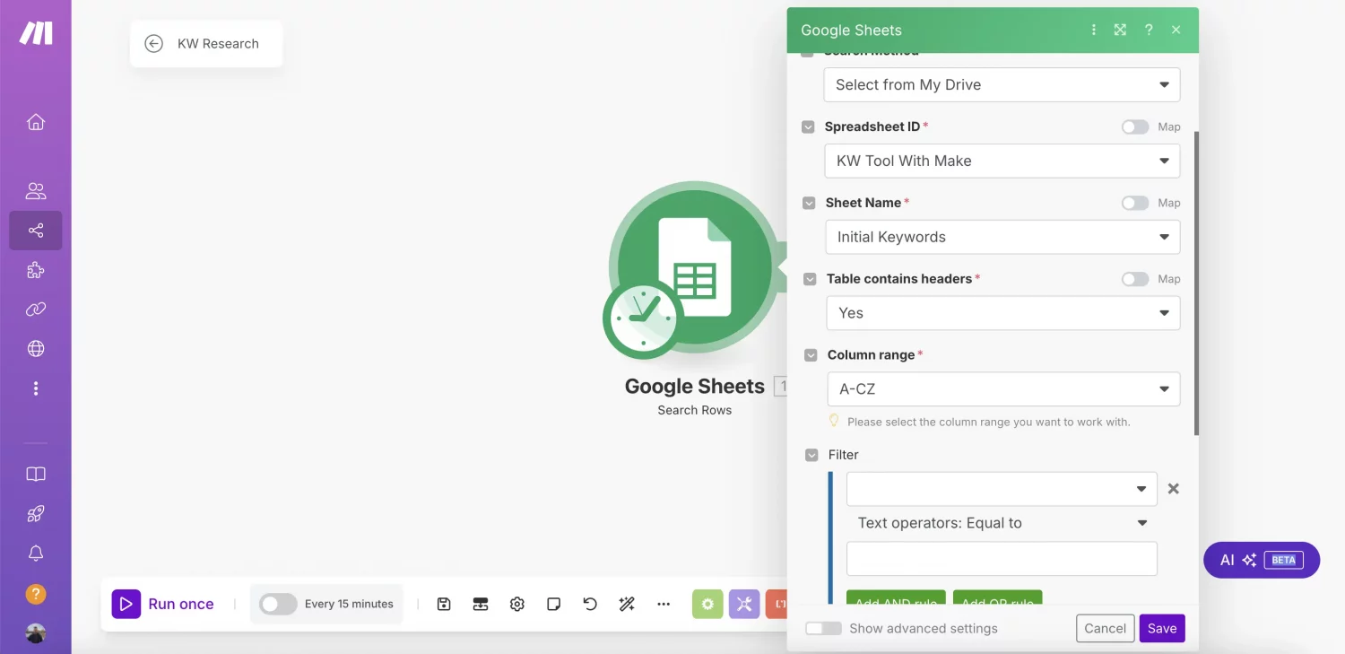
Task: Click Run once button
Action: (x=163, y=604)
